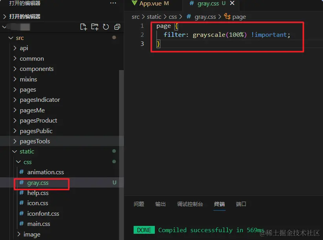Click the modified dot on src folder row

[114, 38]
